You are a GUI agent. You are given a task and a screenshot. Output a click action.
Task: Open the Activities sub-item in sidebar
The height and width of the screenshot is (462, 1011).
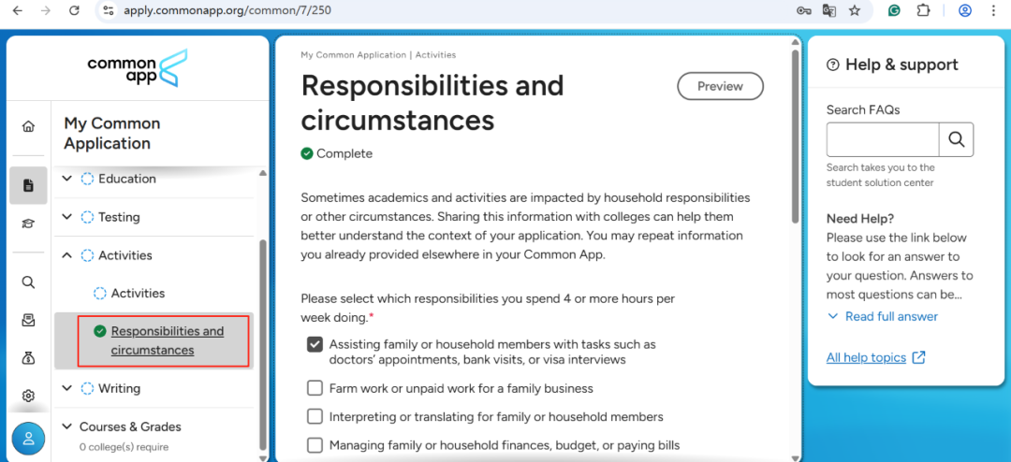tap(138, 293)
